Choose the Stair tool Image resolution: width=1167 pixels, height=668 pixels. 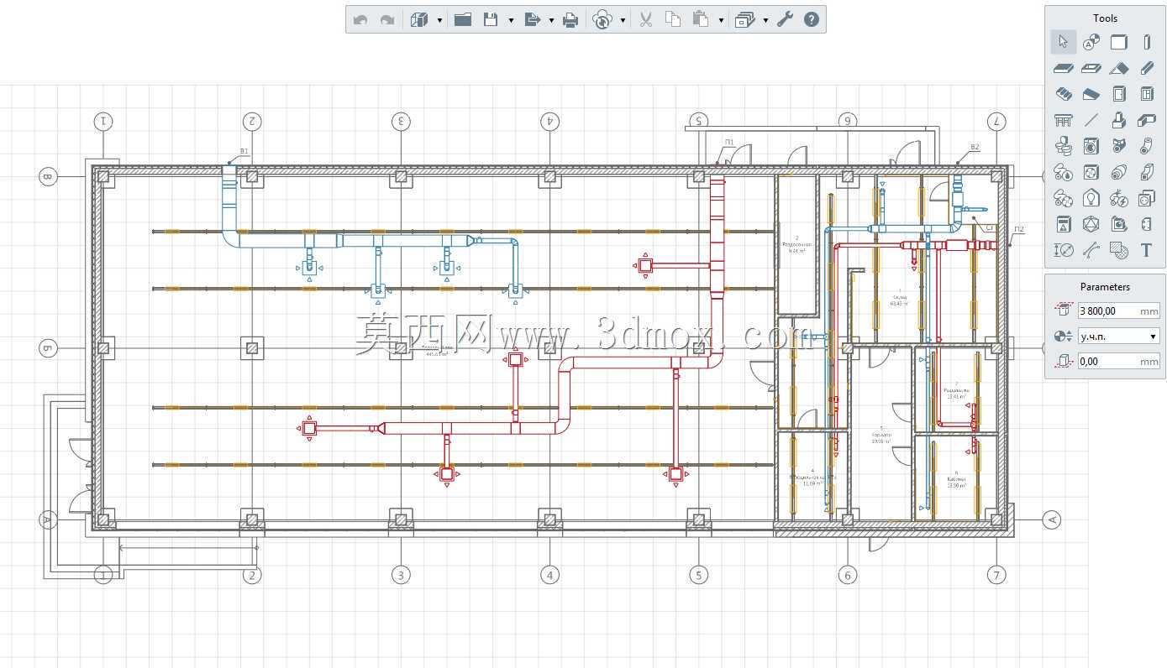1064,94
